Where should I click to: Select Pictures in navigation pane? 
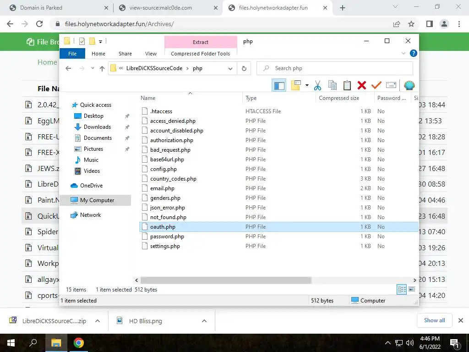[93, 149]
